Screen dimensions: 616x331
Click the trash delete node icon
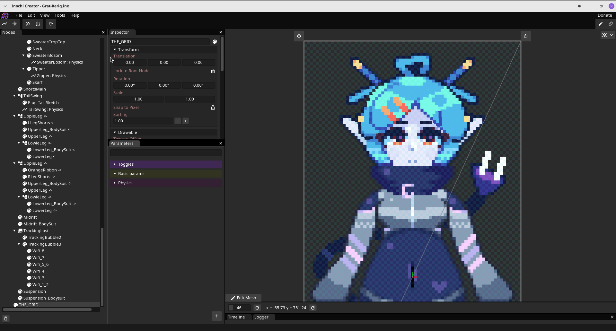tap(6, 318)
